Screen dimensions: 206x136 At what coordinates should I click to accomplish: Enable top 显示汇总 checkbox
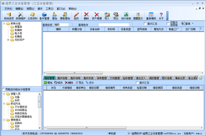(145, 24)
